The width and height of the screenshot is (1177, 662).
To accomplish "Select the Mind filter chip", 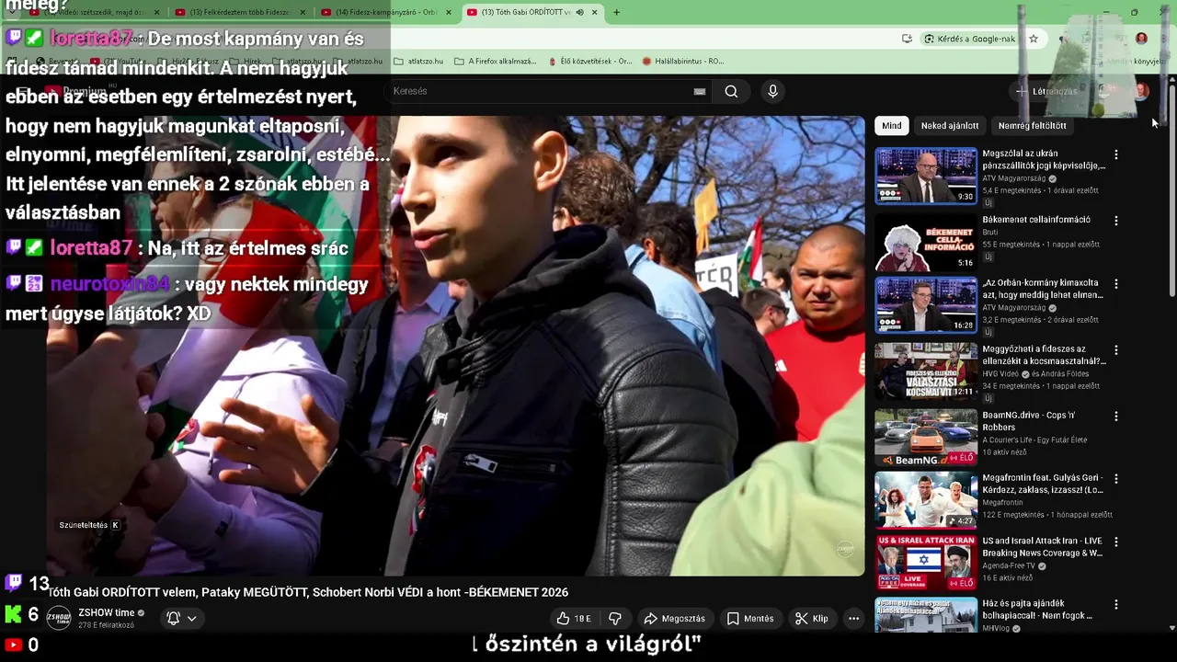I will (892, 126).
